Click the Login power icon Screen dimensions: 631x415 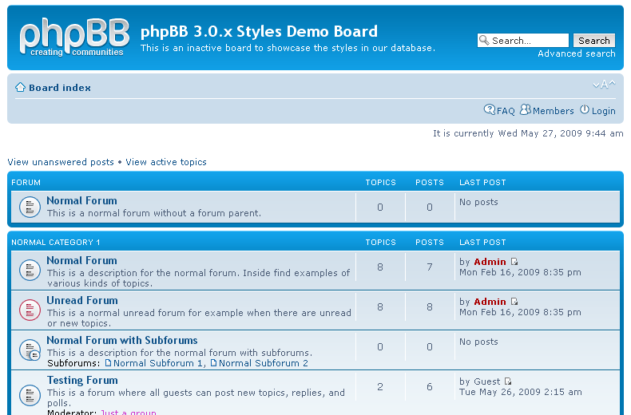pos(585,109)
